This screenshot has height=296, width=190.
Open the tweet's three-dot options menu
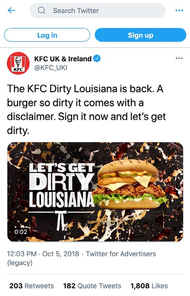point(179,58)
